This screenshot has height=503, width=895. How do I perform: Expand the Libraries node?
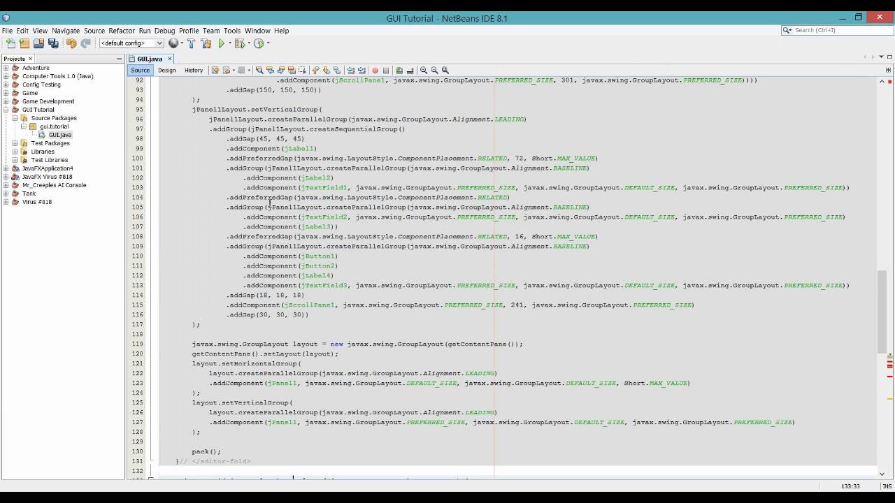[15, 152]
